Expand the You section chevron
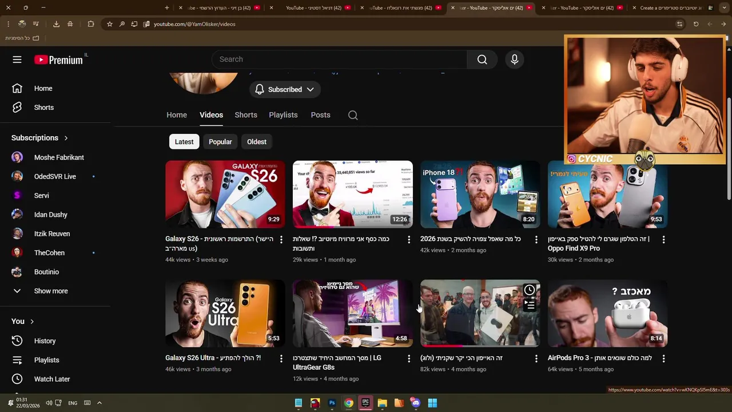The width and height of the screenshot is (732, 412). [32, 322]
